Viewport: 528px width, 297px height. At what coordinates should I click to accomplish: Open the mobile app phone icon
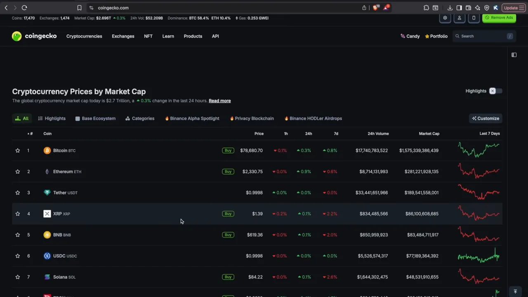click(474, 18)
